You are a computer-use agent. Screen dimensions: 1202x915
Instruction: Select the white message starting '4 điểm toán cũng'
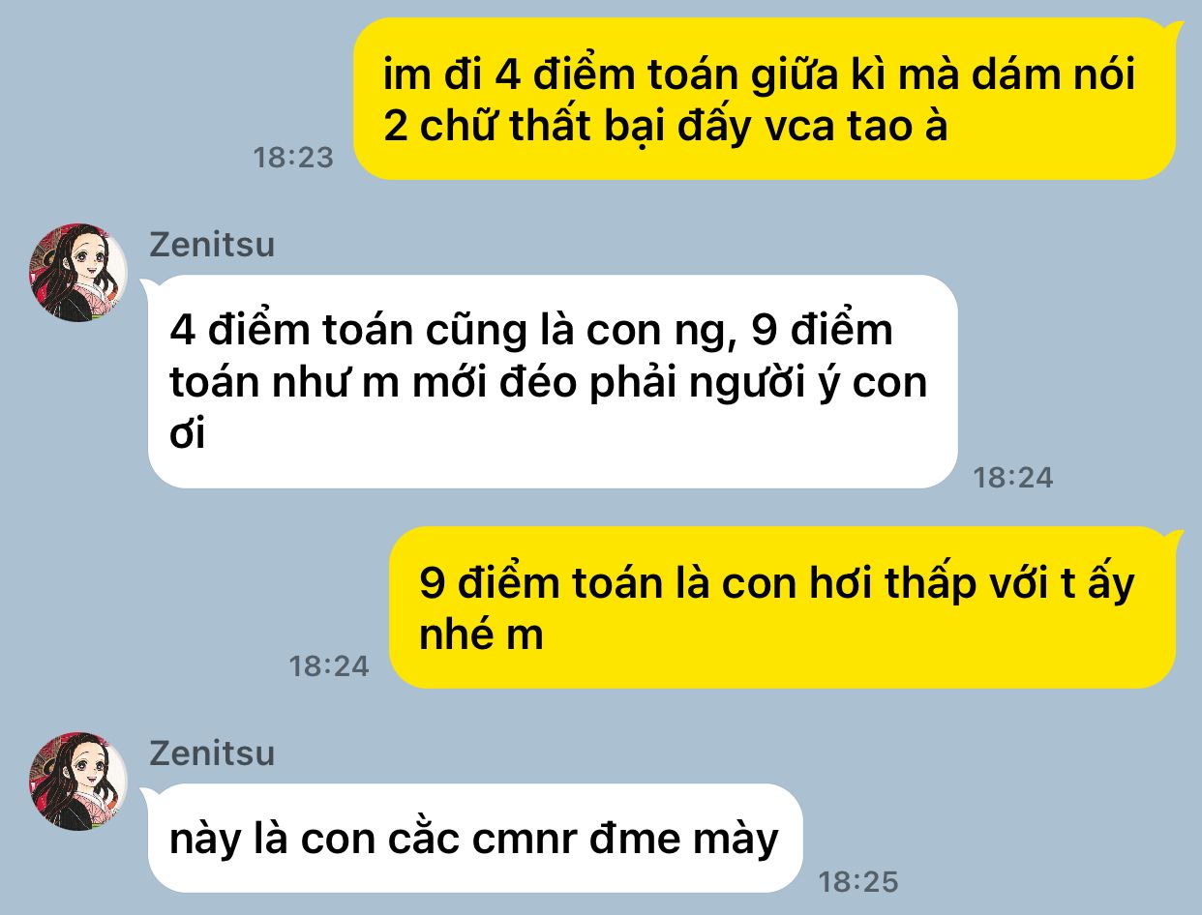tap(553, 381)
